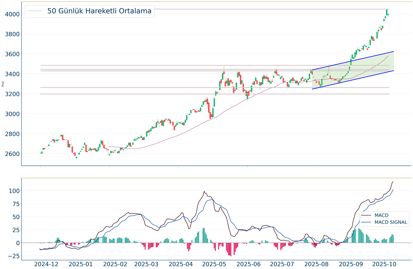Click the MACD legend entry
This screenshot has height=269, width=413.
click(x=382, y=215)
